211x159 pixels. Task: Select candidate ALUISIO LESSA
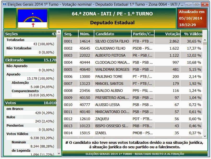[133, 105]
